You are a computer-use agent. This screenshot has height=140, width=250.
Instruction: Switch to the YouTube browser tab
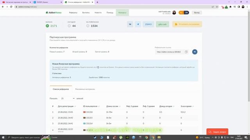click(16, 2)
